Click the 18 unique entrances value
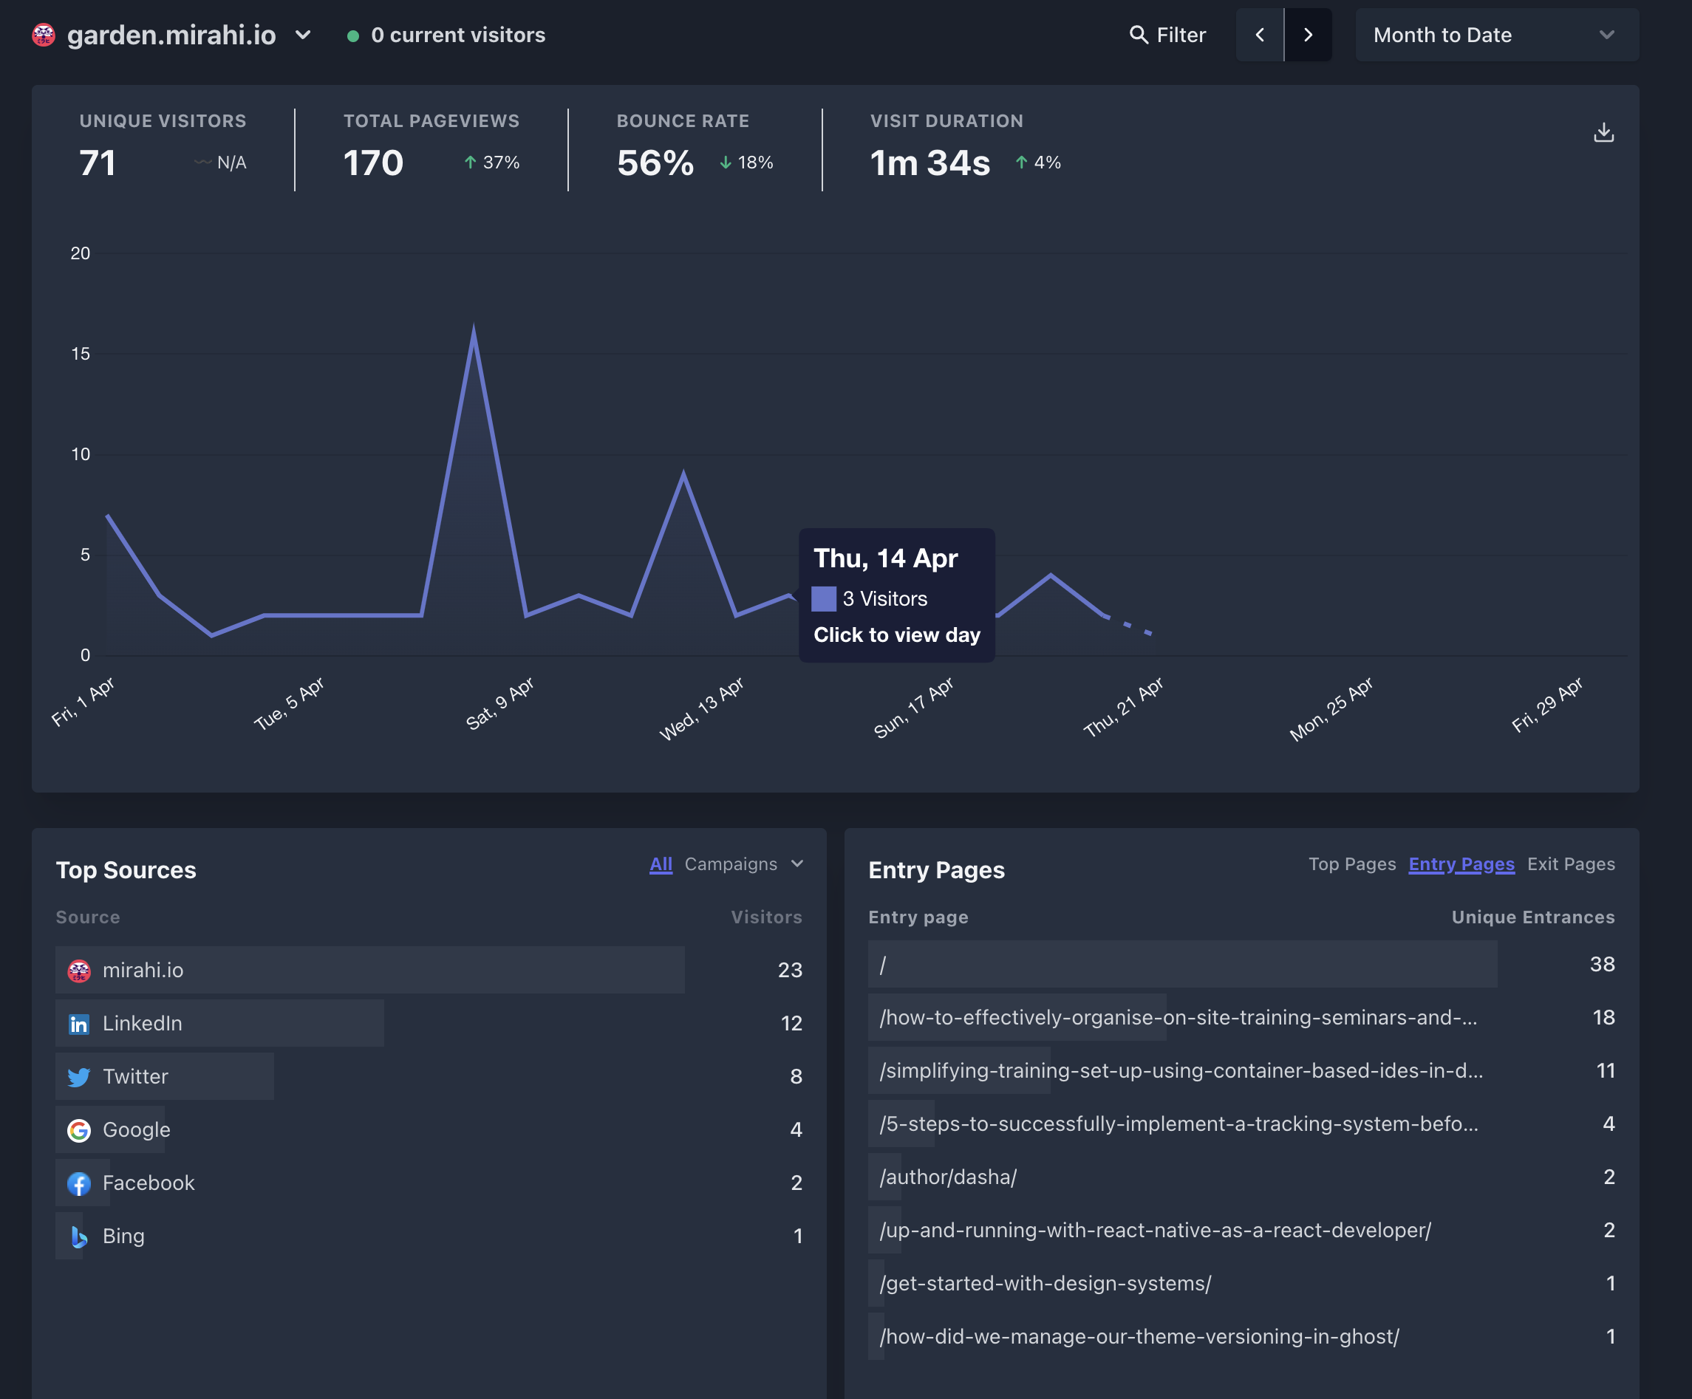This screenshot has height=1399, width=1692. pos(1603,1018)
